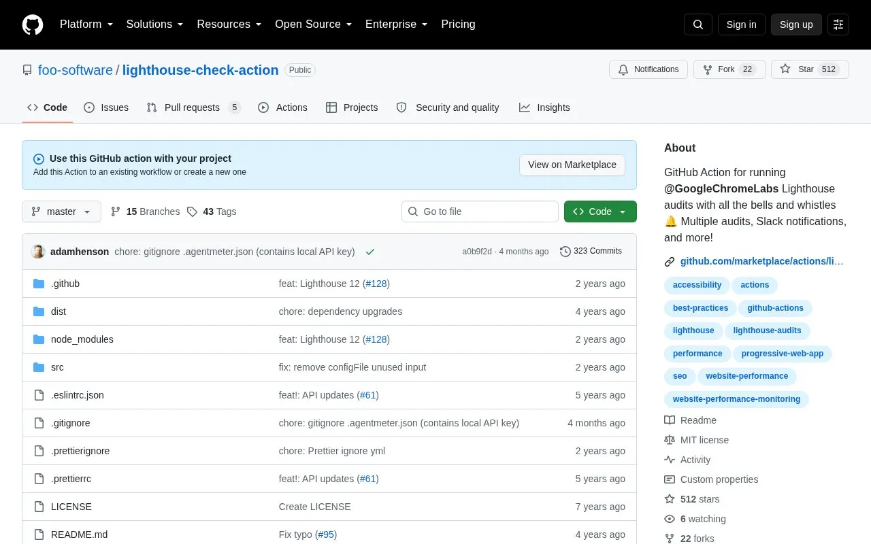
Task: Click the GitHub logo home icon
Action: [x=33, y=24]
